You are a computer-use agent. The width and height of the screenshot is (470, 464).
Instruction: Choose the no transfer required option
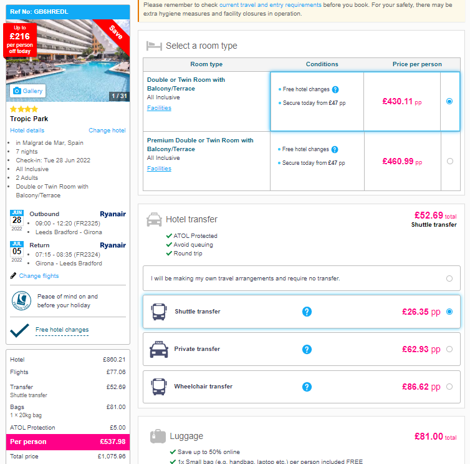coord(449,279)
